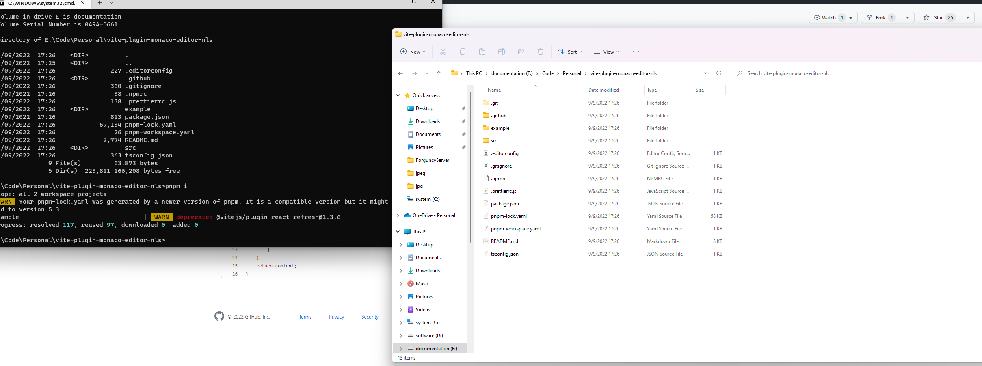This screenshot has width=982, height=366.
Task: Cut the selection using the scissors icon
Action: coord(442,52)
